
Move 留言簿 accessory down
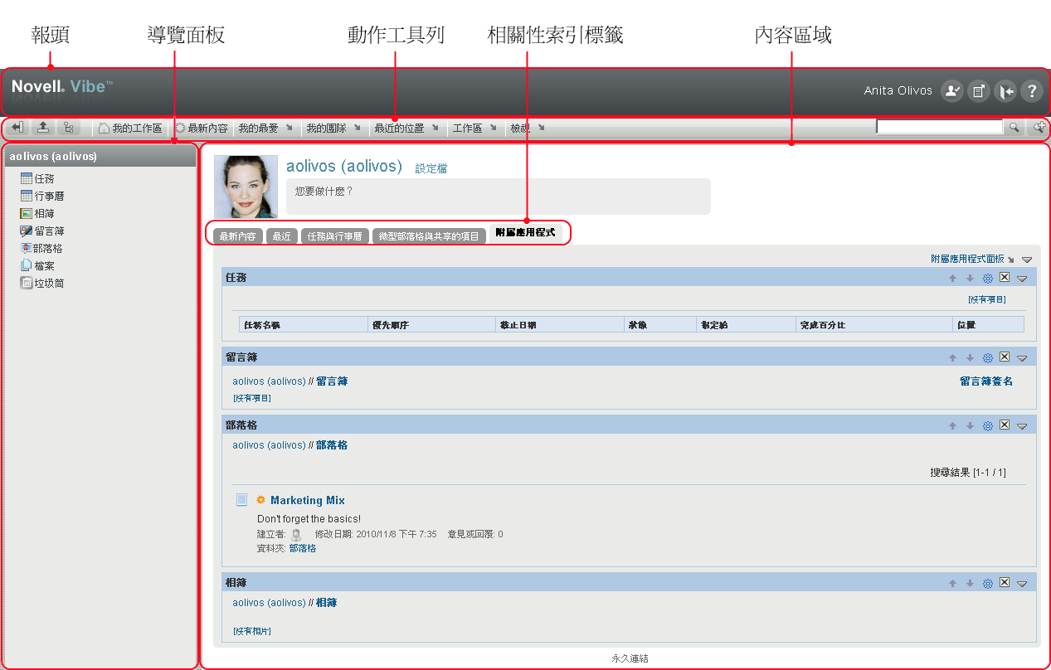click(x=970, y=358)
